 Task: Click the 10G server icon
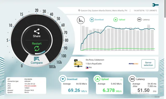click(x=78, y=63)
